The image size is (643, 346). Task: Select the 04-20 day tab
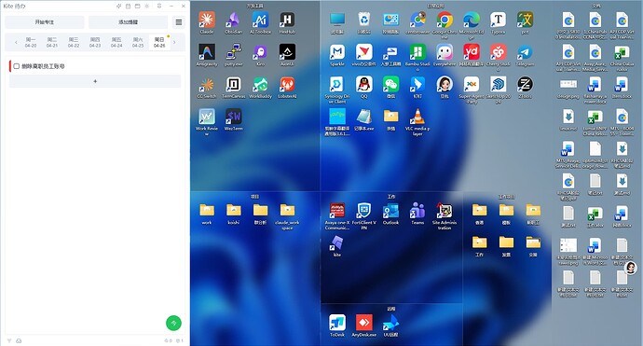31,42
